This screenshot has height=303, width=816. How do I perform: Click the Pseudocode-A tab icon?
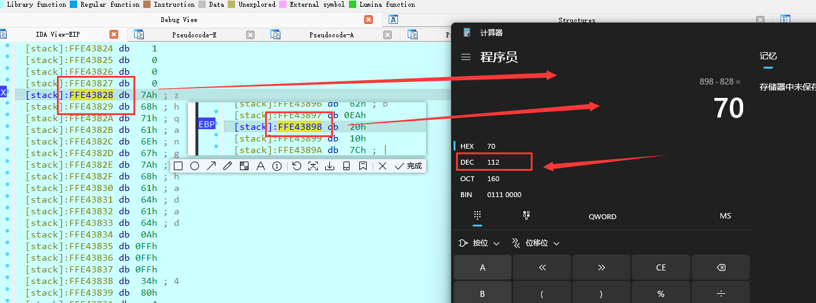(275, 35)
